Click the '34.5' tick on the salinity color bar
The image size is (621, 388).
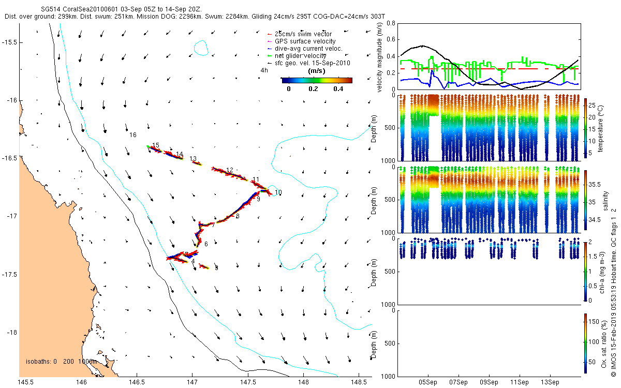[x=595, y=220]
